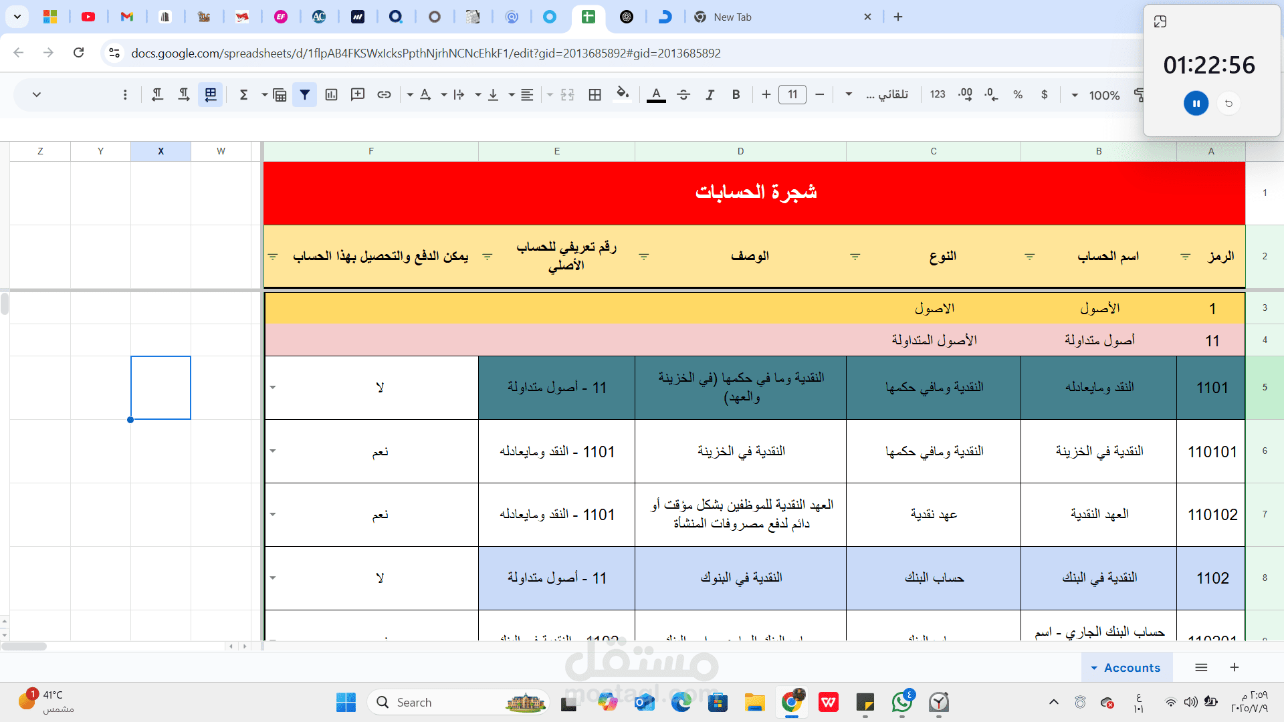Insert a chart from the toolbar
The height and width of the screenshot is (722, 1284).
[331, 94]
